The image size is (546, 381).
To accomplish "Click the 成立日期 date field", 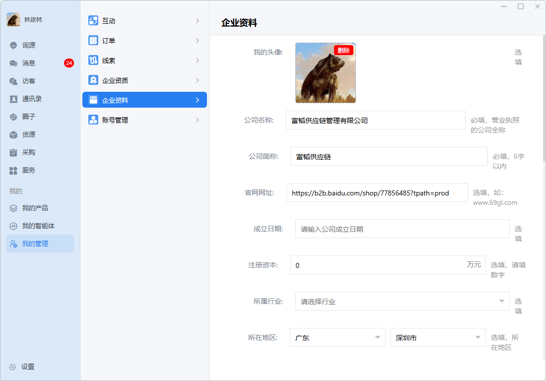I will click(402, 229).
